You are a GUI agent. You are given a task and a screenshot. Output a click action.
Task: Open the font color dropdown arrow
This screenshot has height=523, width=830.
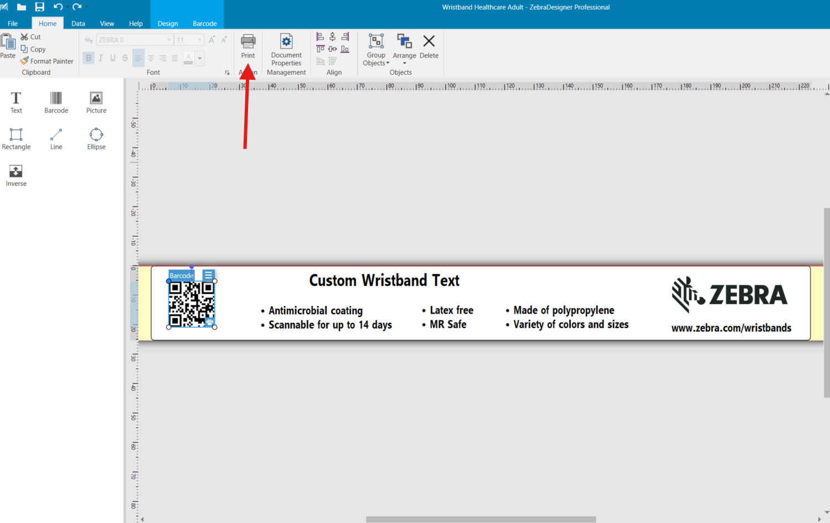200,58
